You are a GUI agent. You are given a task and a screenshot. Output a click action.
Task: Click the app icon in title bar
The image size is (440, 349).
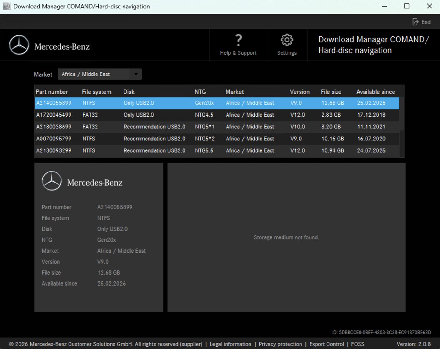tap(7, 6)
